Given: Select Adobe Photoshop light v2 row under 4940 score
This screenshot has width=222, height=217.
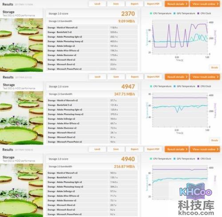Looking at the screenshot, I should pyautogui.click(x=92, y=182).
